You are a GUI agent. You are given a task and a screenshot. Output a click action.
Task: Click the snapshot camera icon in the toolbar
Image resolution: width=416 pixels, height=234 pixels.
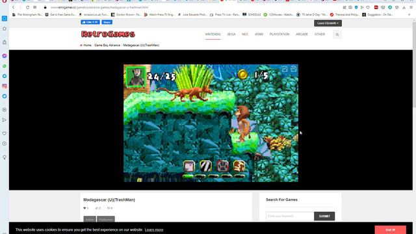coord(350,7)
